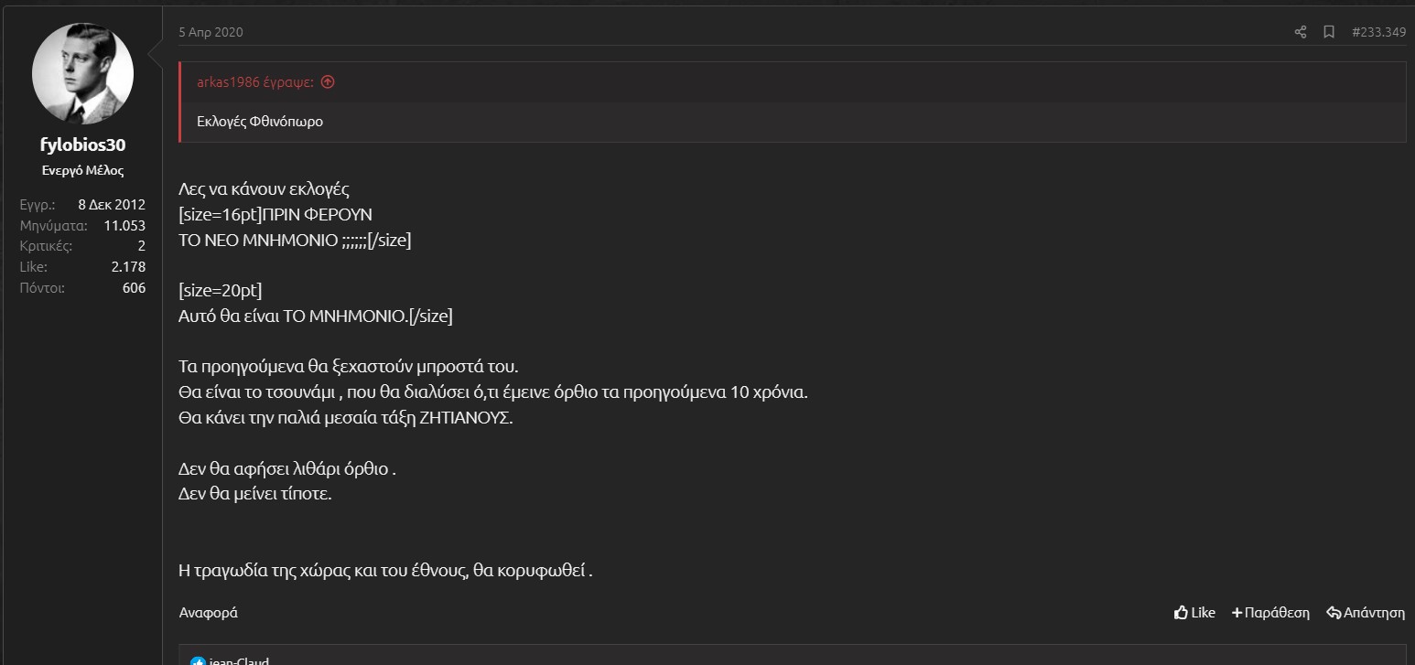
Task: Like fylobios30's post
Action: [1194, 613]
